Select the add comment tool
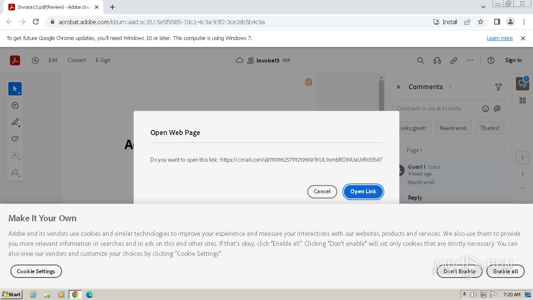Screen dimensions: 533x300 pyautogui.click(x=15, y=105)
